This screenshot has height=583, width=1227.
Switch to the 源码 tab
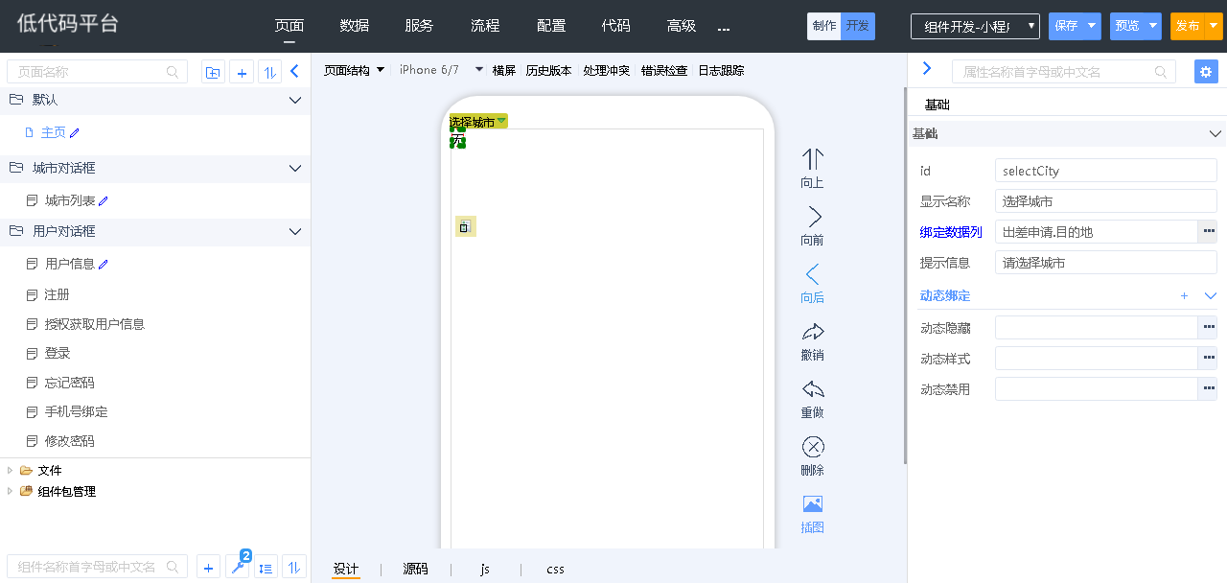coord(415,569)
